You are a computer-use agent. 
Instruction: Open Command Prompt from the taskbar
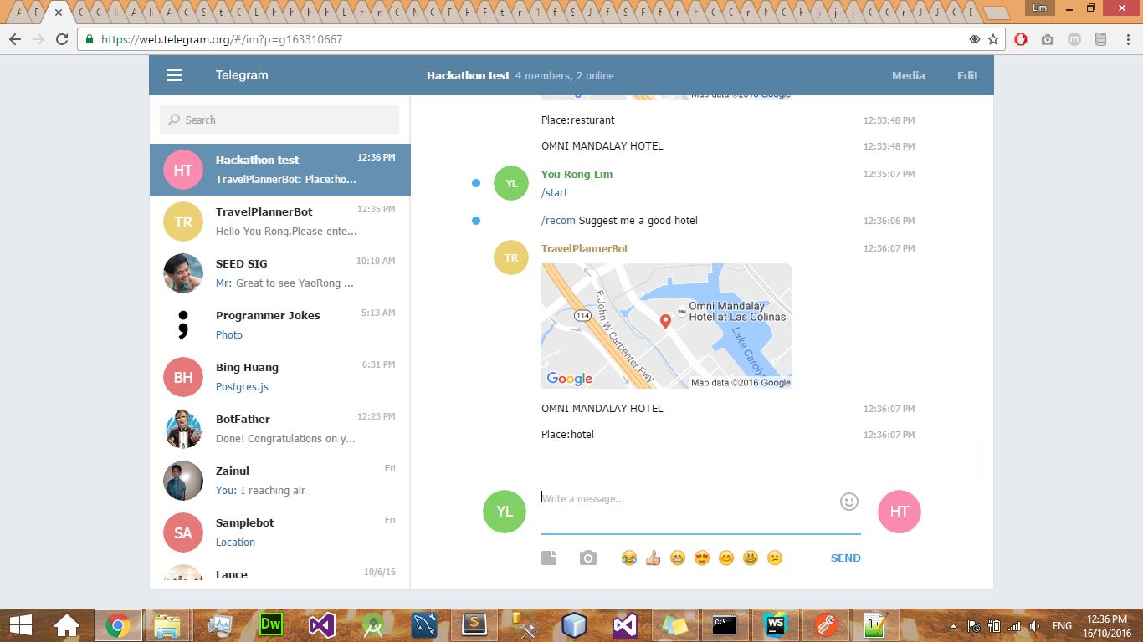pos(725,624)
